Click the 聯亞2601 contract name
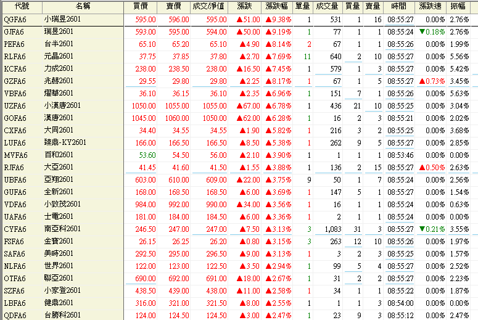478x320 pixels. point(59,278)
